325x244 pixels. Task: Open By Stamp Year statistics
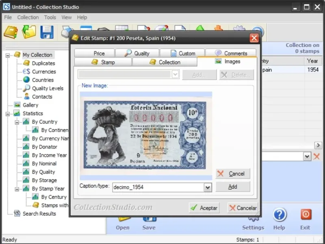point(48,189)
